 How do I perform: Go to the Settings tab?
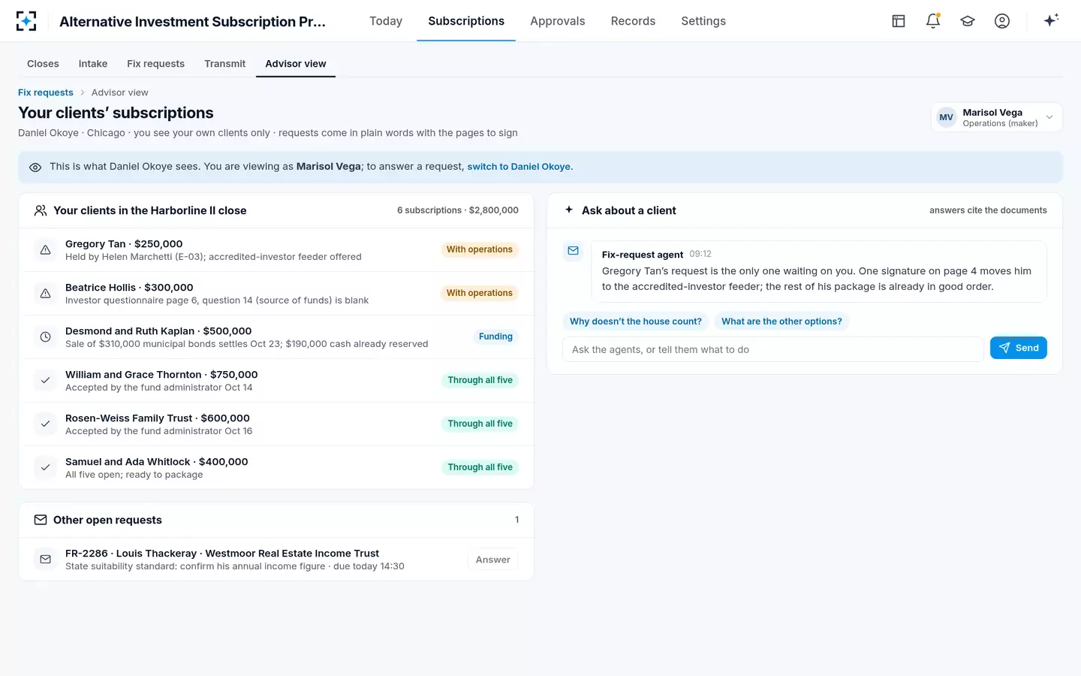tap(703, 21)
